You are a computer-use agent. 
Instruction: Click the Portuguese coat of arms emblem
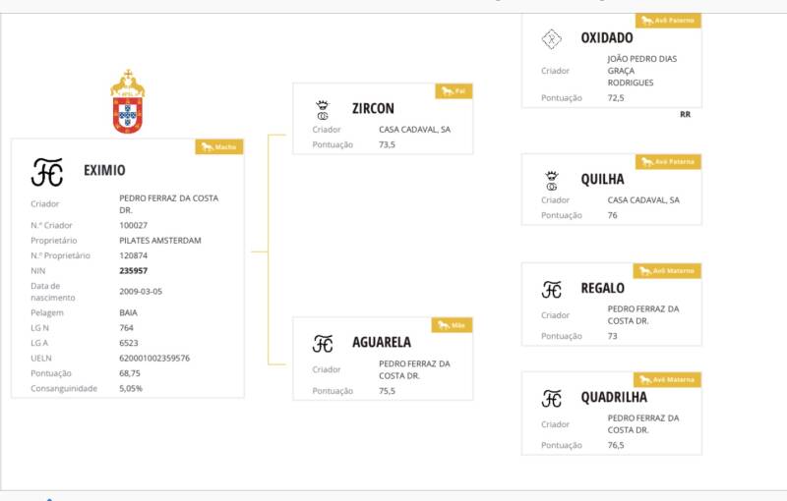pos(127,102)
